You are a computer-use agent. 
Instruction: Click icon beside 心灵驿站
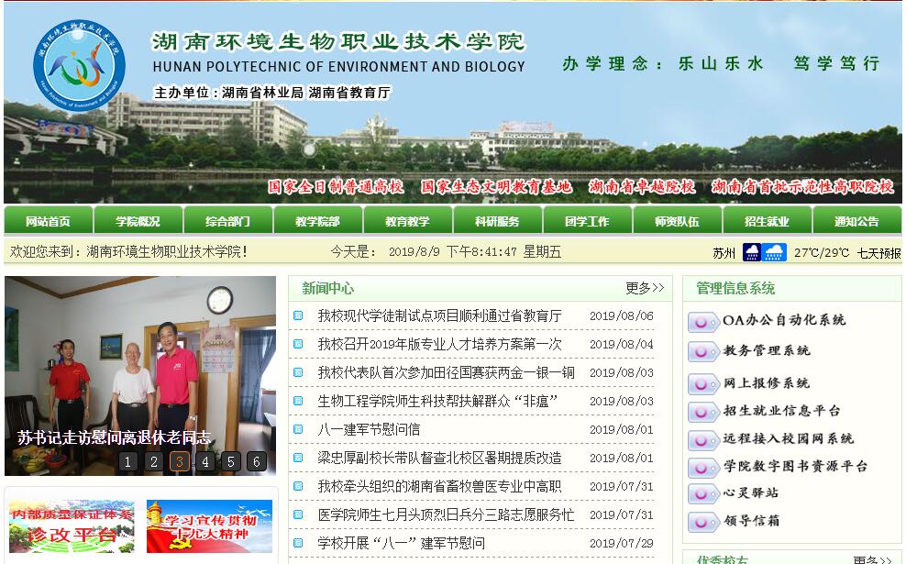703,493
